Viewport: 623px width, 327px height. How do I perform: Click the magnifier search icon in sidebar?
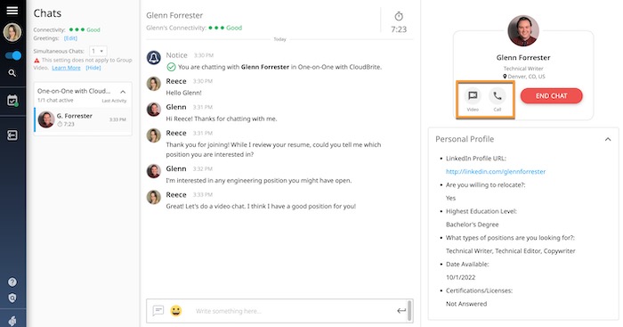(x=12, y=73)
